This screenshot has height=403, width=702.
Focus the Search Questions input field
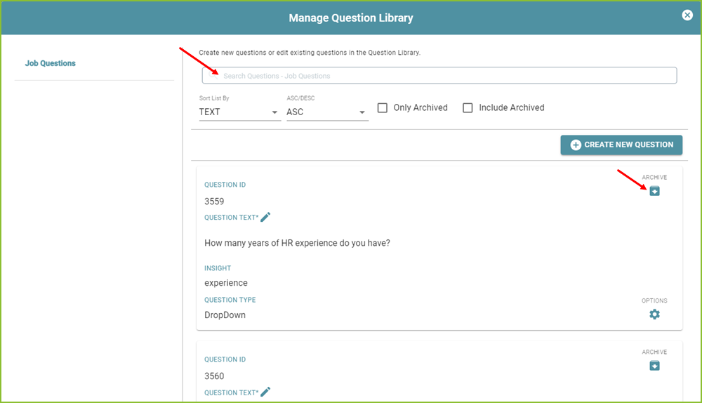(439, 76)
